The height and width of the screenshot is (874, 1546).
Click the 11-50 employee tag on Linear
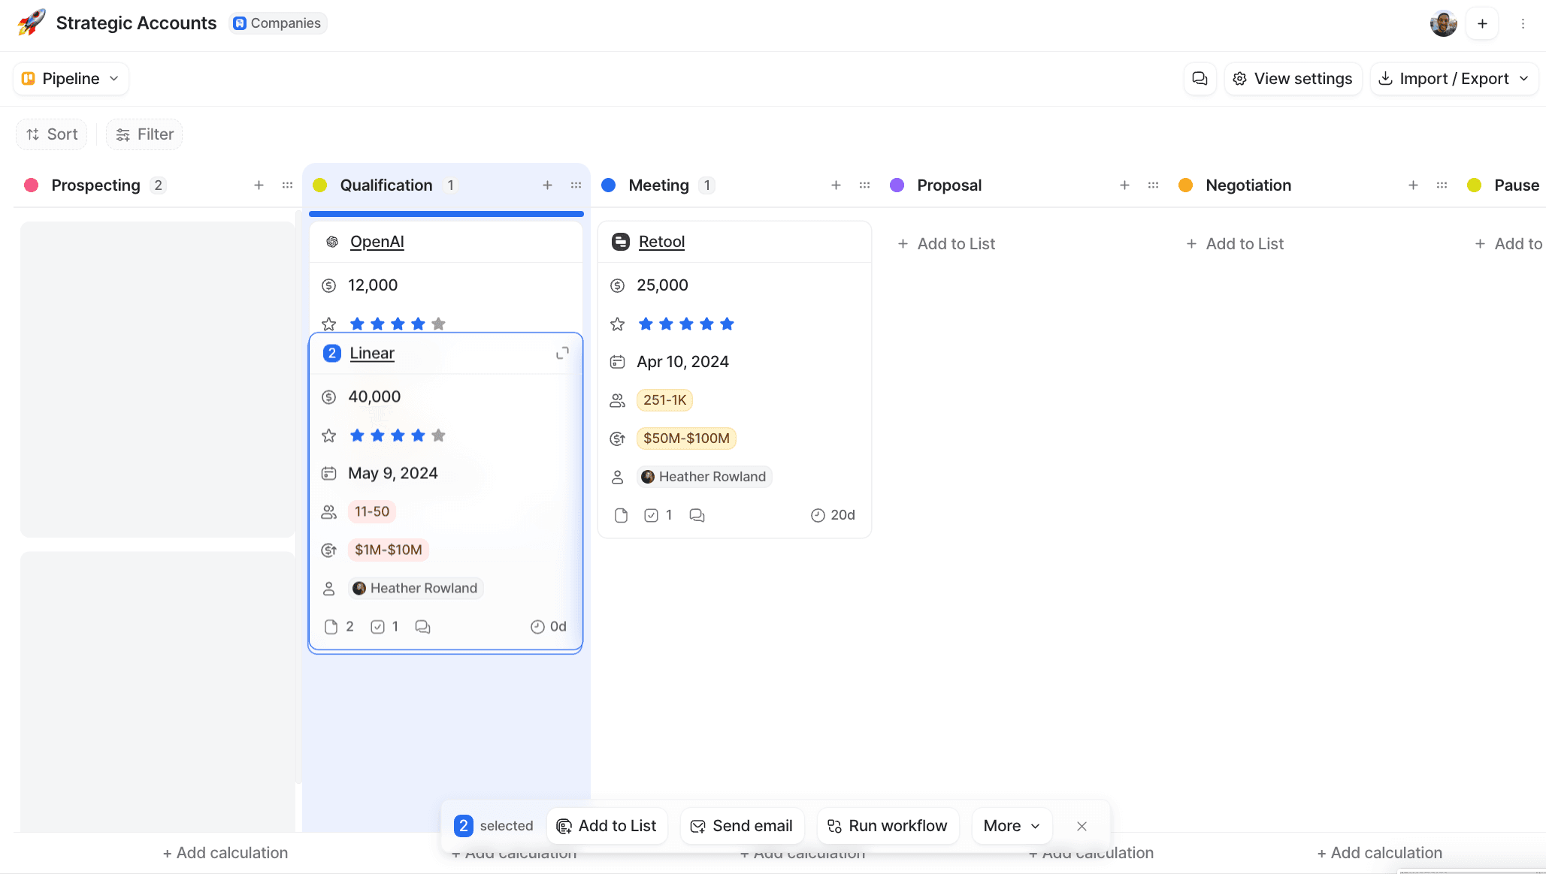(371, 511)
